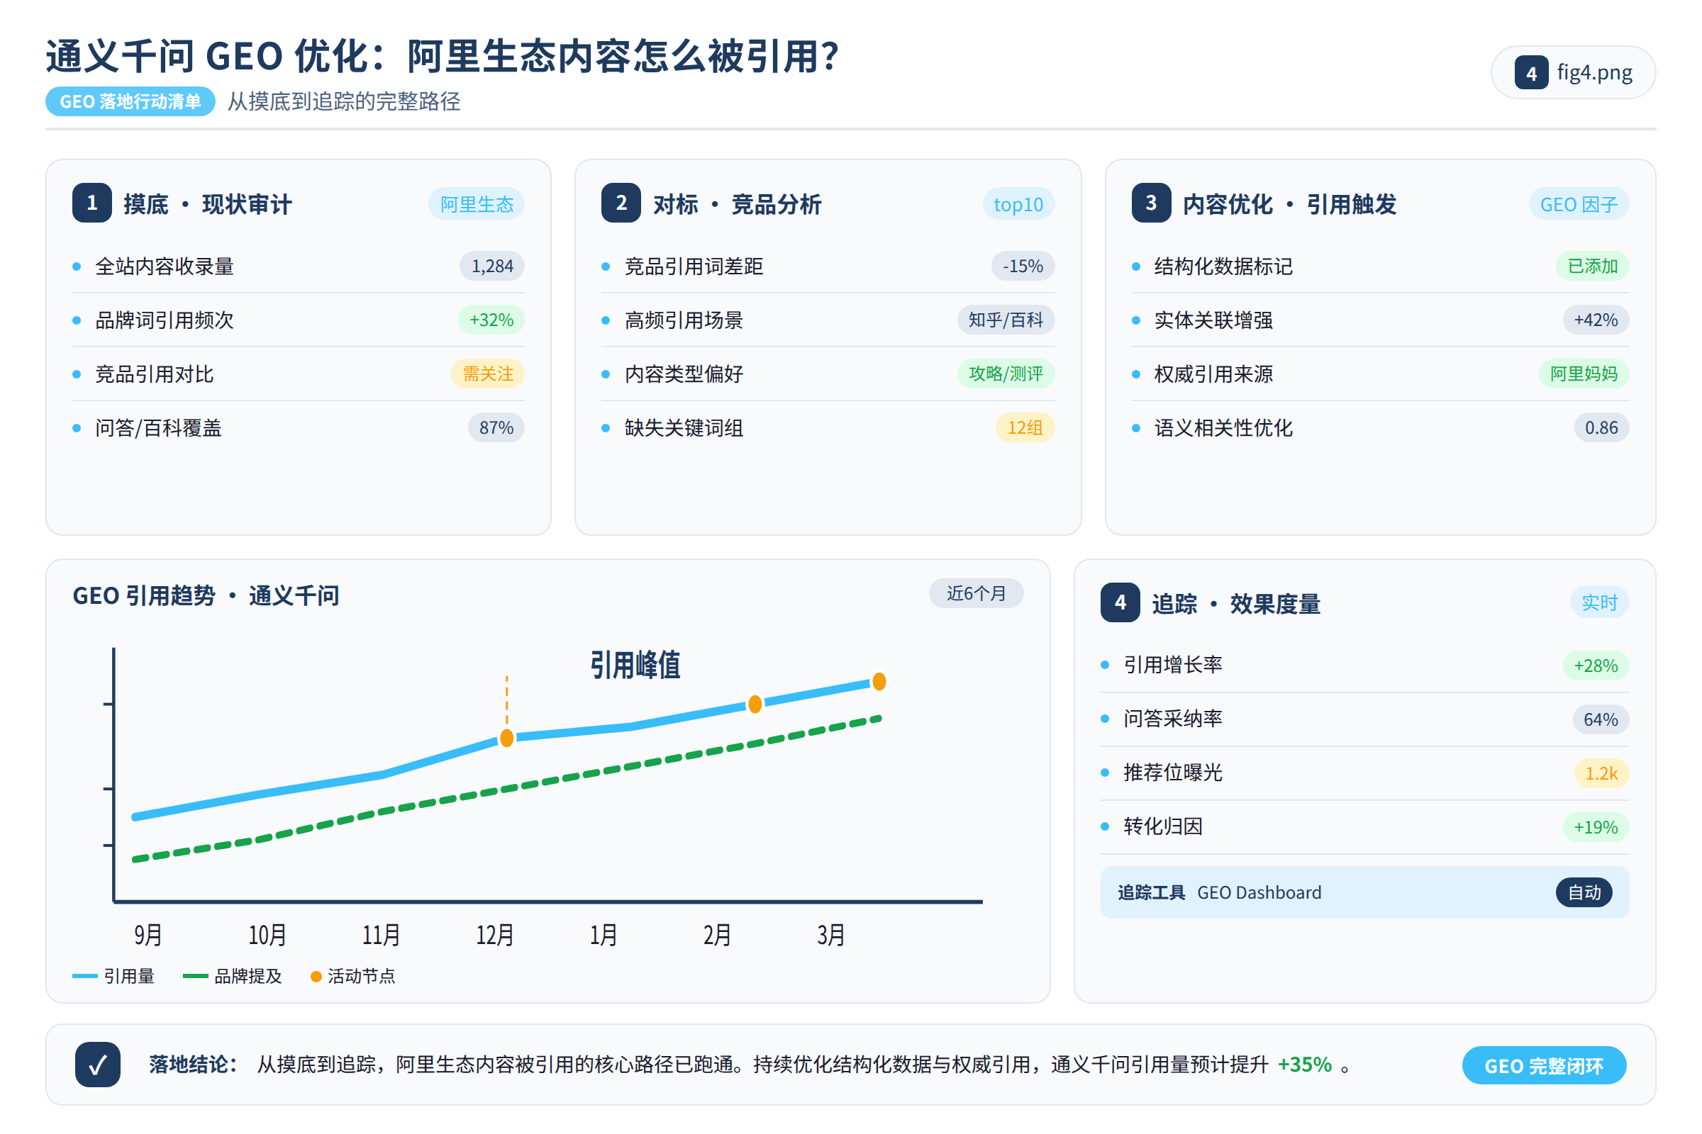Viewport: 1702px width, 1134px height.
Task: Click the -15% value badge
Action: pyautogui.click(x=1023, y=266)
